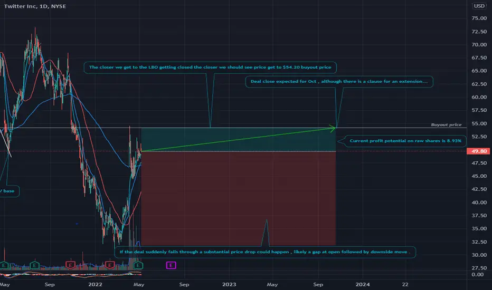Image resolution: width=492 pixels, height=290 pixels.
Task: Select the red stop-loss risk zone
Action: click(x=239, y=198)
